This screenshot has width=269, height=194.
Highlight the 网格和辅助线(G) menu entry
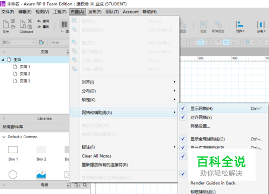coord(124,113)
